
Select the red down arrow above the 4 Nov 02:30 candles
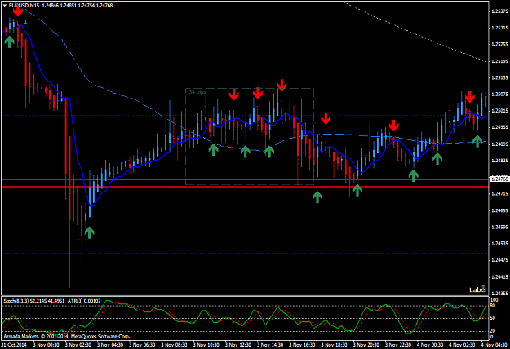tap(470, 97)
